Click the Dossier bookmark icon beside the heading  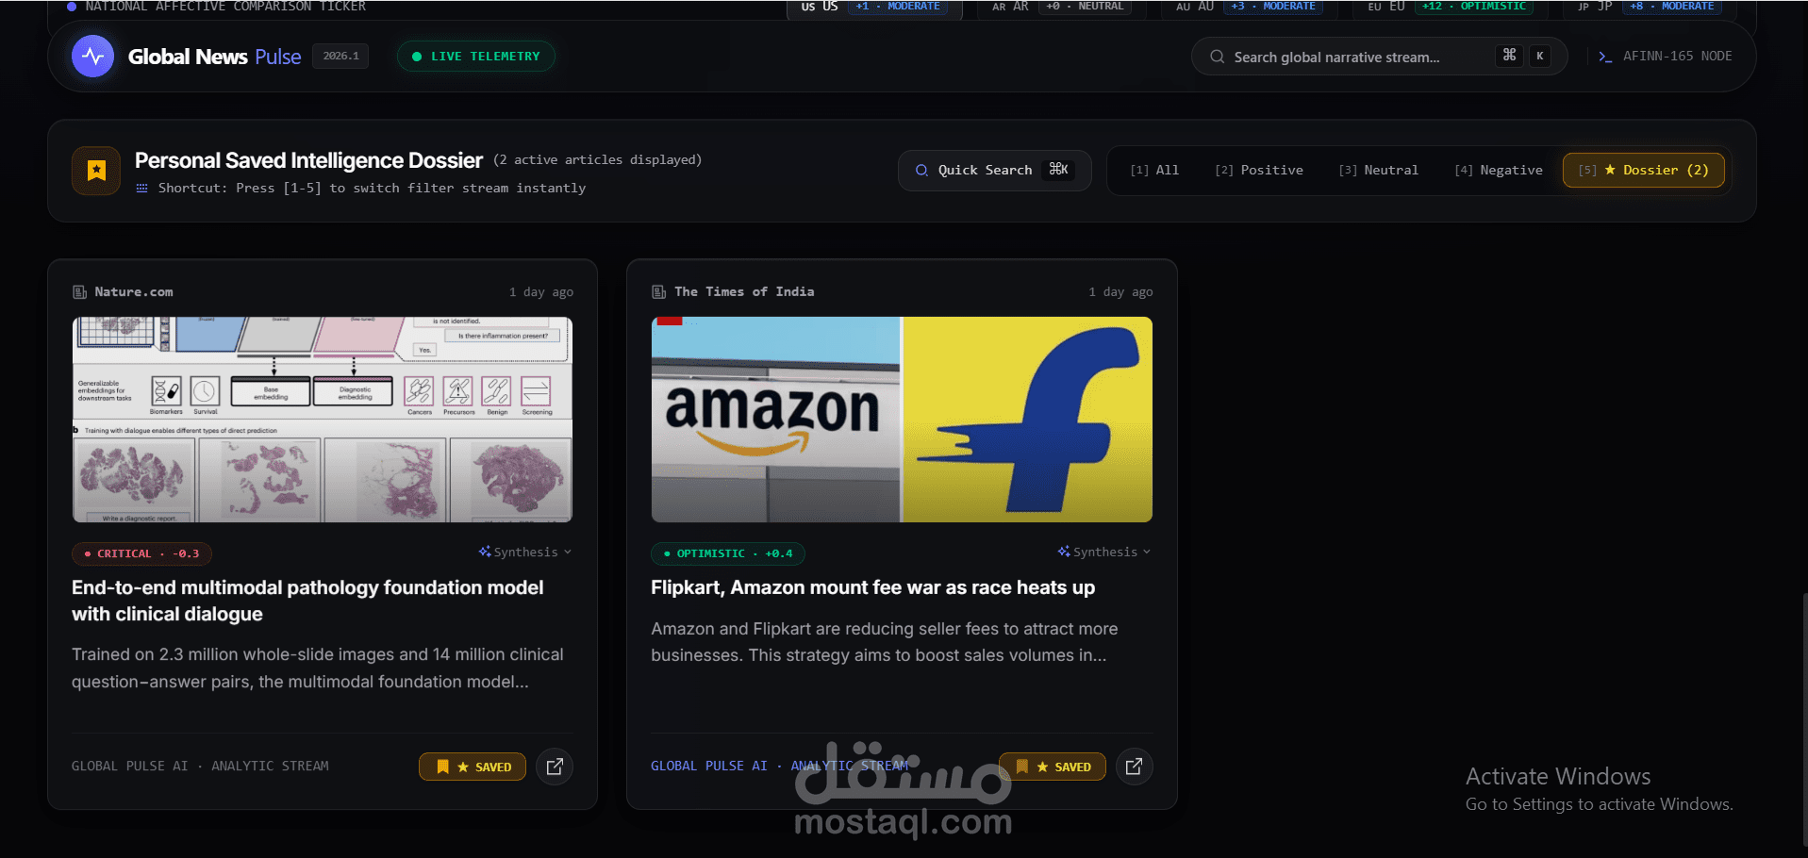[x=96, y=171]
